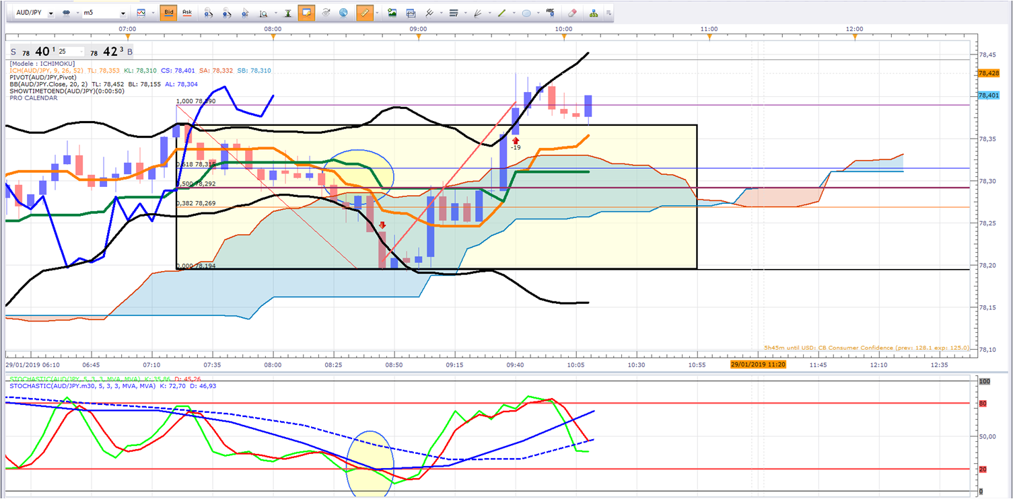Click the green vertical fit icon

tap(288, 13)
